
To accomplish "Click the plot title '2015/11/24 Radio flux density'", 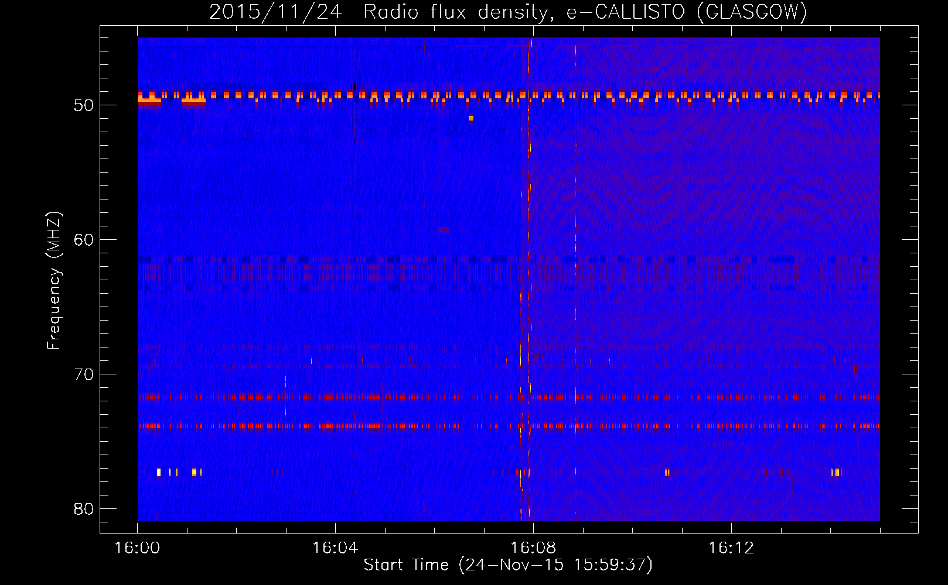I will [x=508, y=12].
